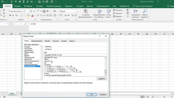
Task: Select the Format Painter brush
Action: (4, 16)
